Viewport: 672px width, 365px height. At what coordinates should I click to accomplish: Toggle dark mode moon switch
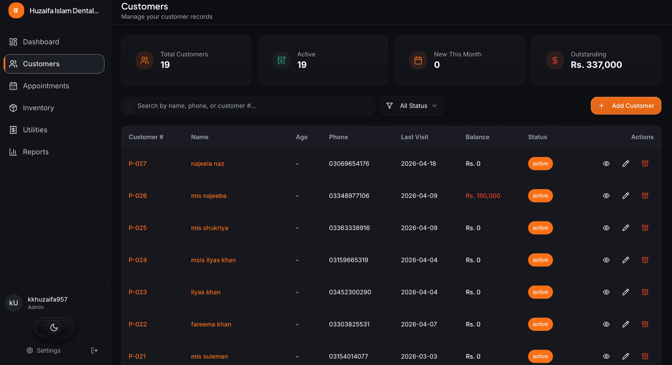click(54, 327)
